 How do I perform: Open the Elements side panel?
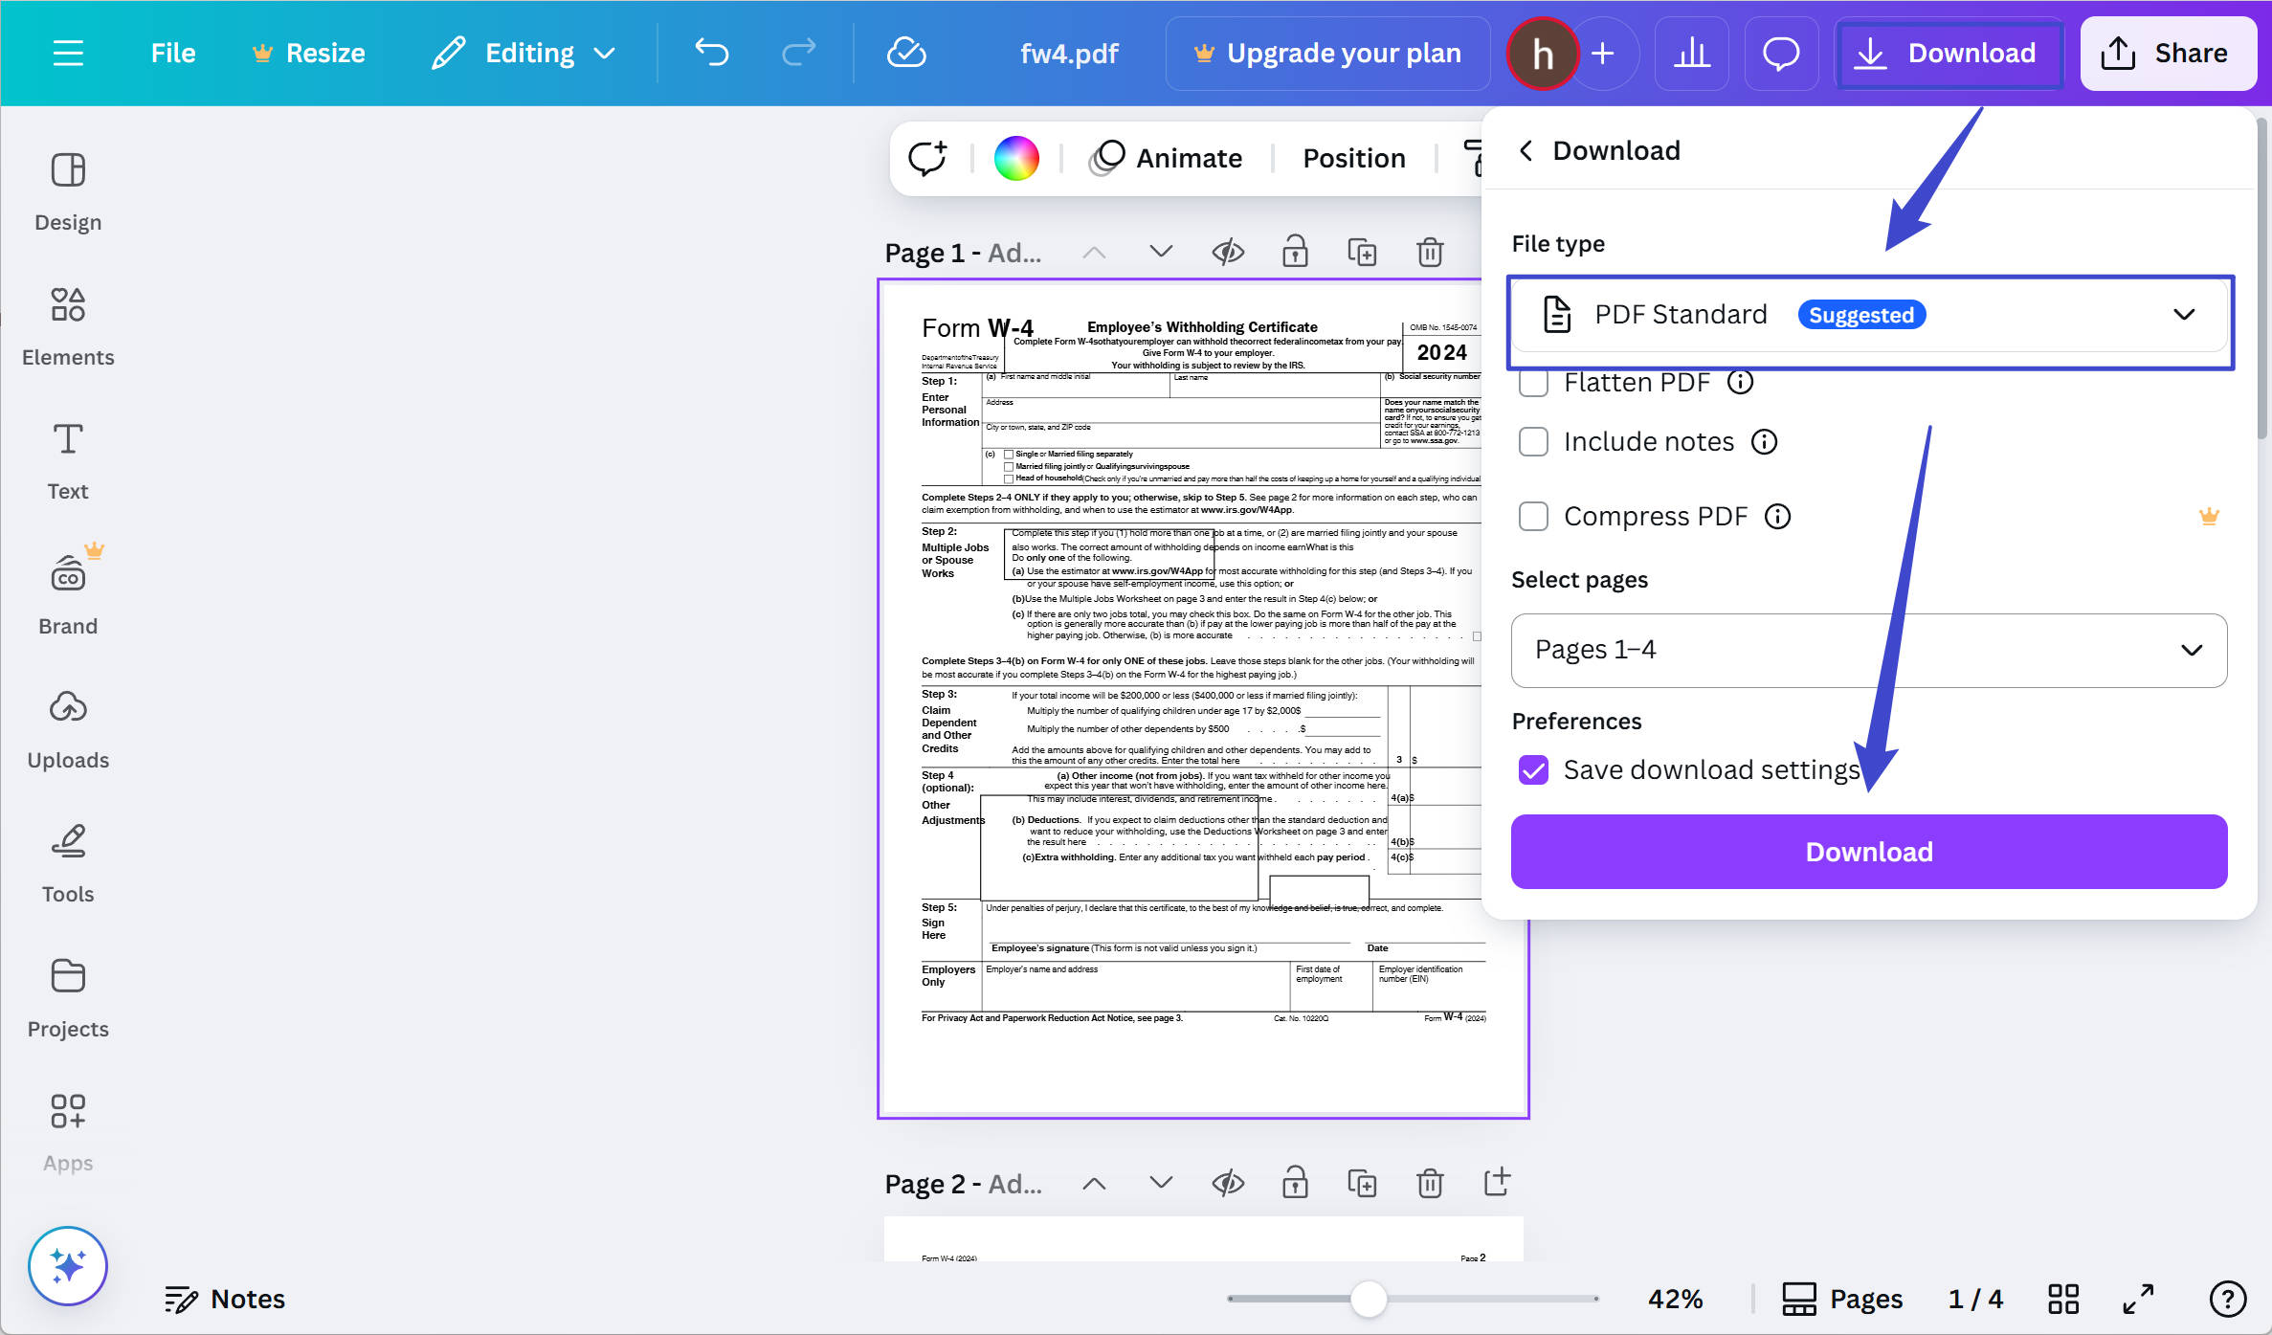(x=68, y=327)
